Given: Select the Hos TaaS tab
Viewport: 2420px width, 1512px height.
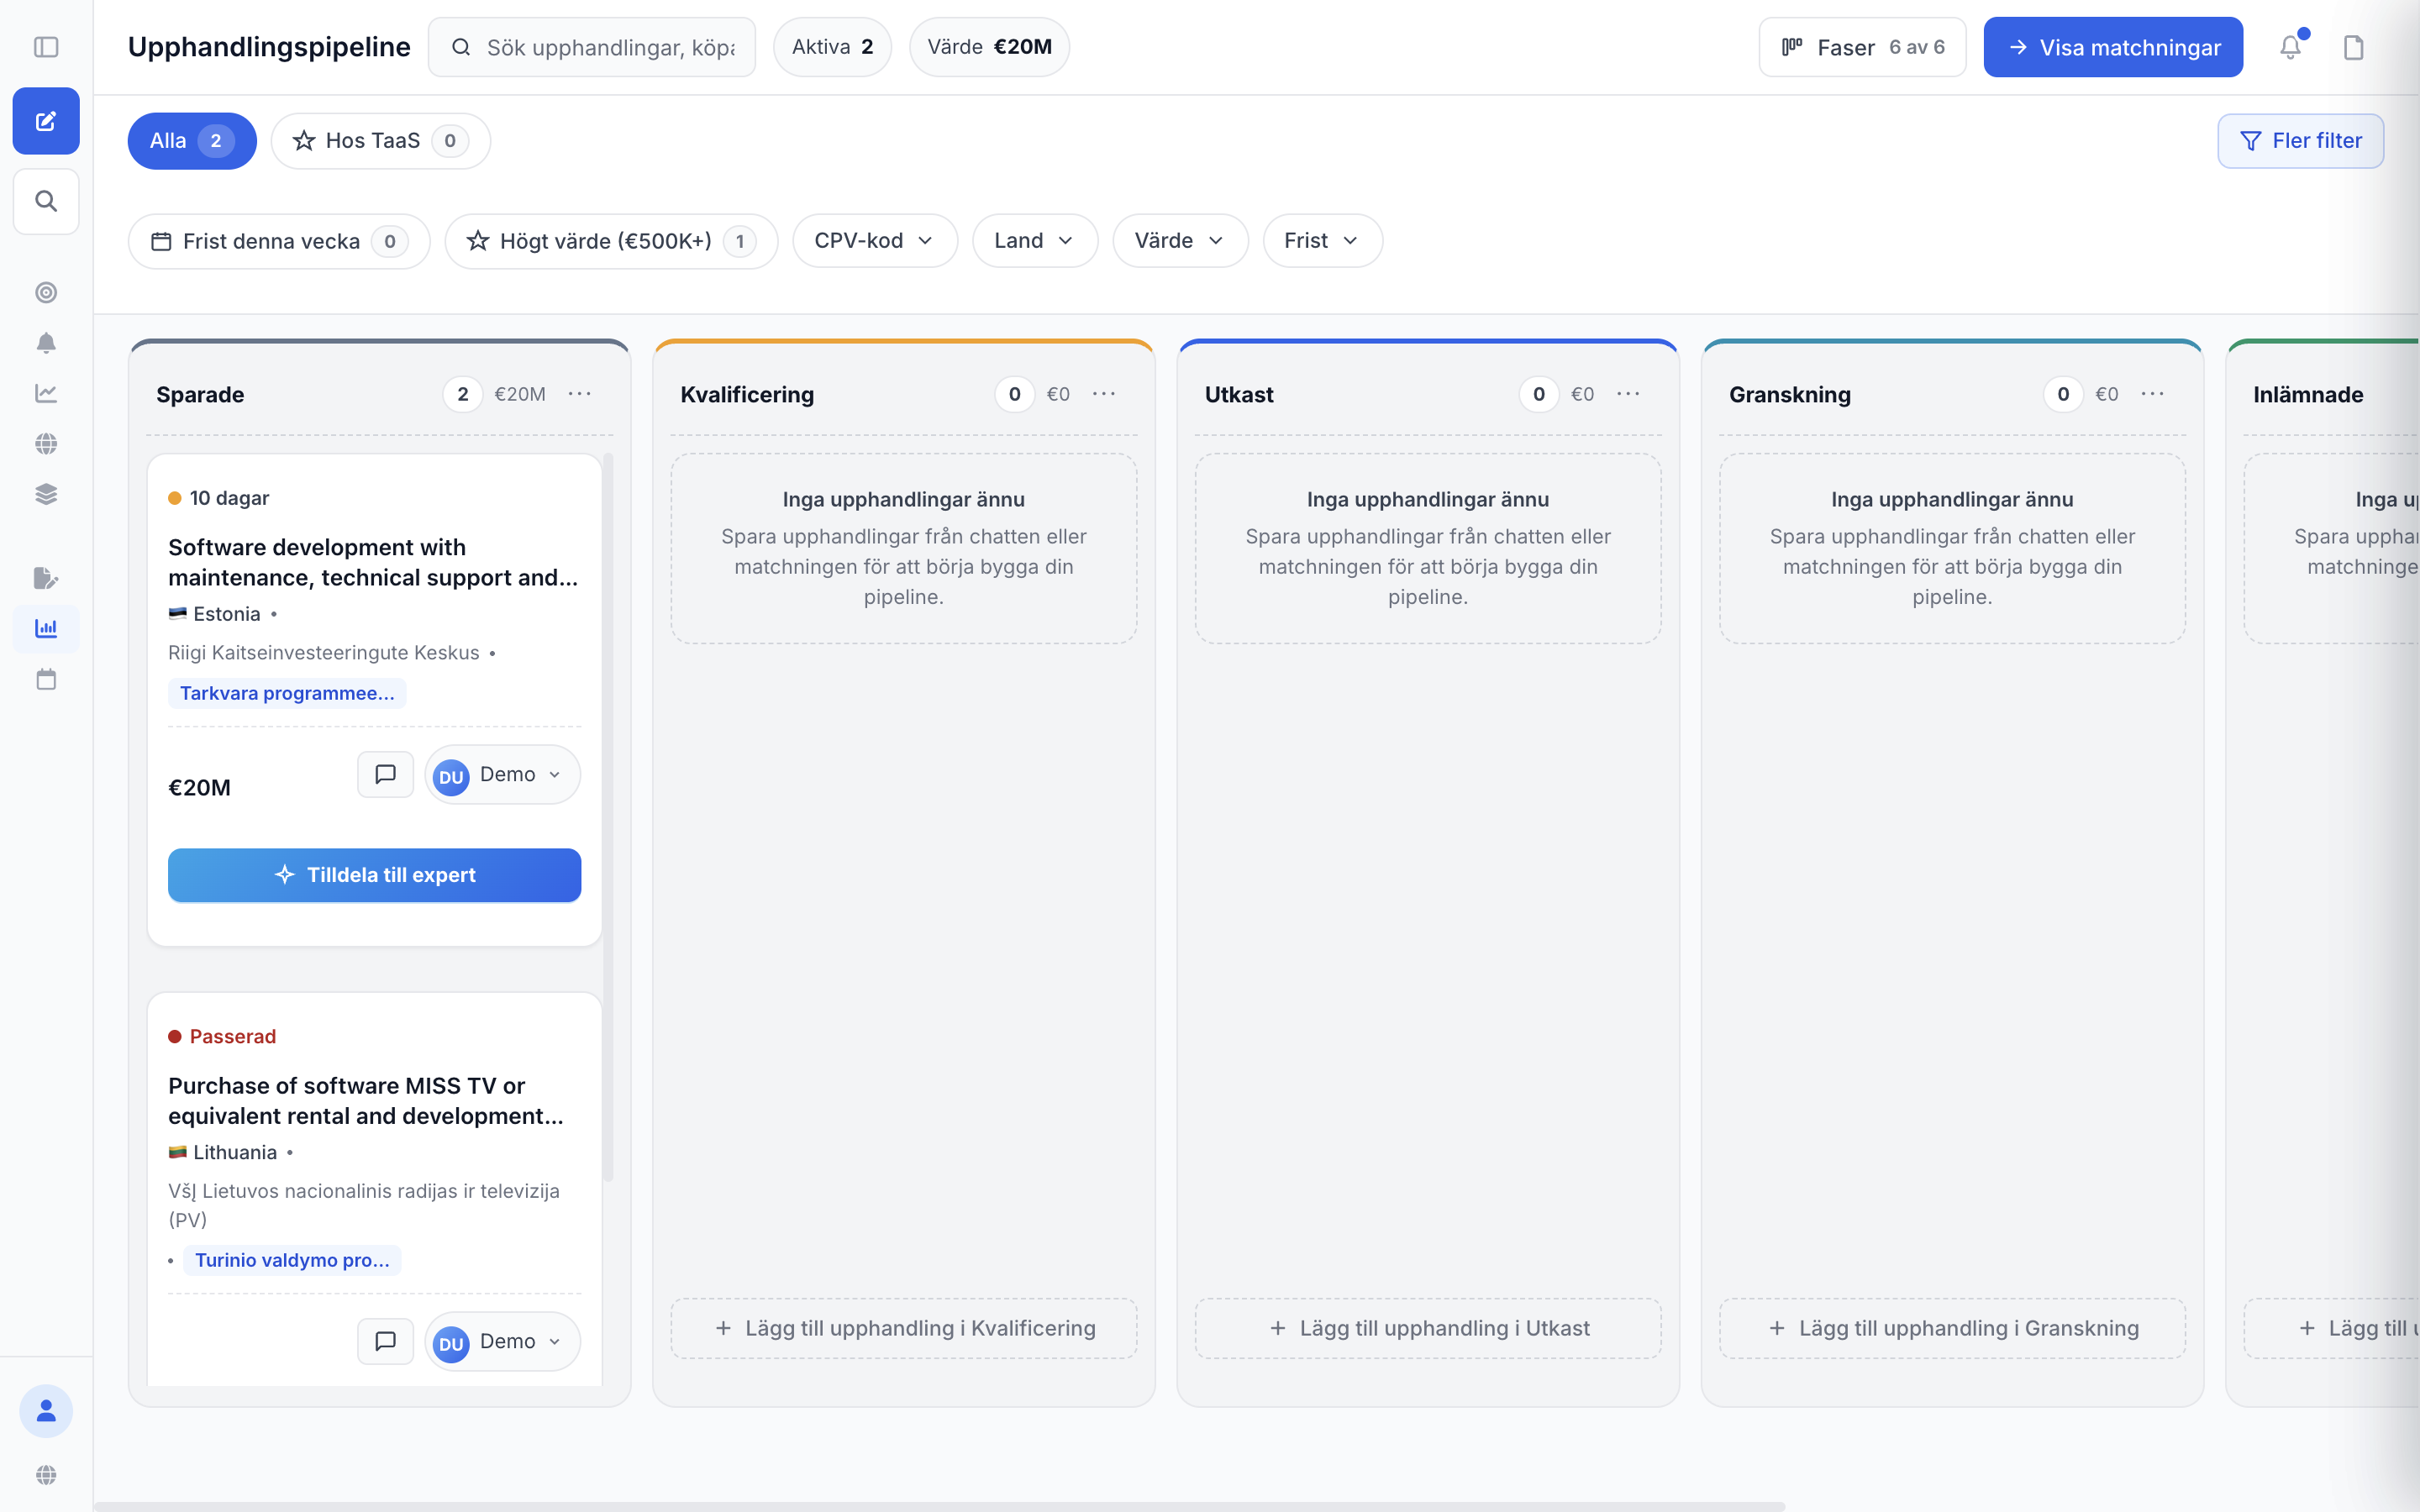Looking at the screenshot, I should click(380, 141).
